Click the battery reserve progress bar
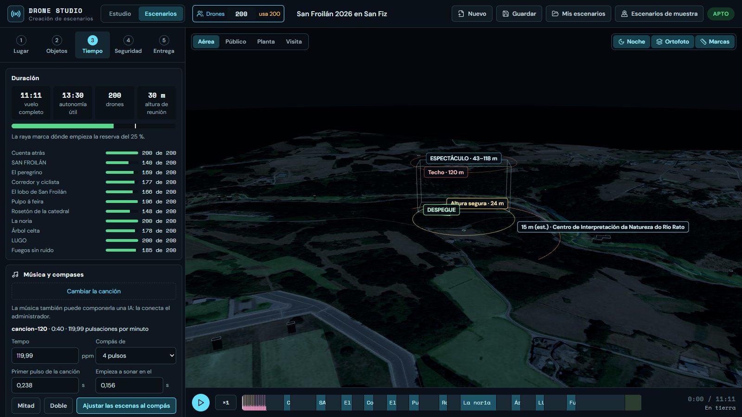 (x=94, y=126)
